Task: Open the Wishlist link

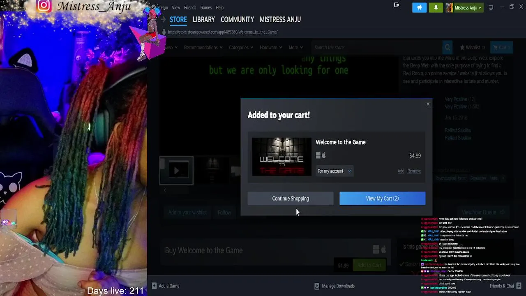Action: (x=473, y=48)
